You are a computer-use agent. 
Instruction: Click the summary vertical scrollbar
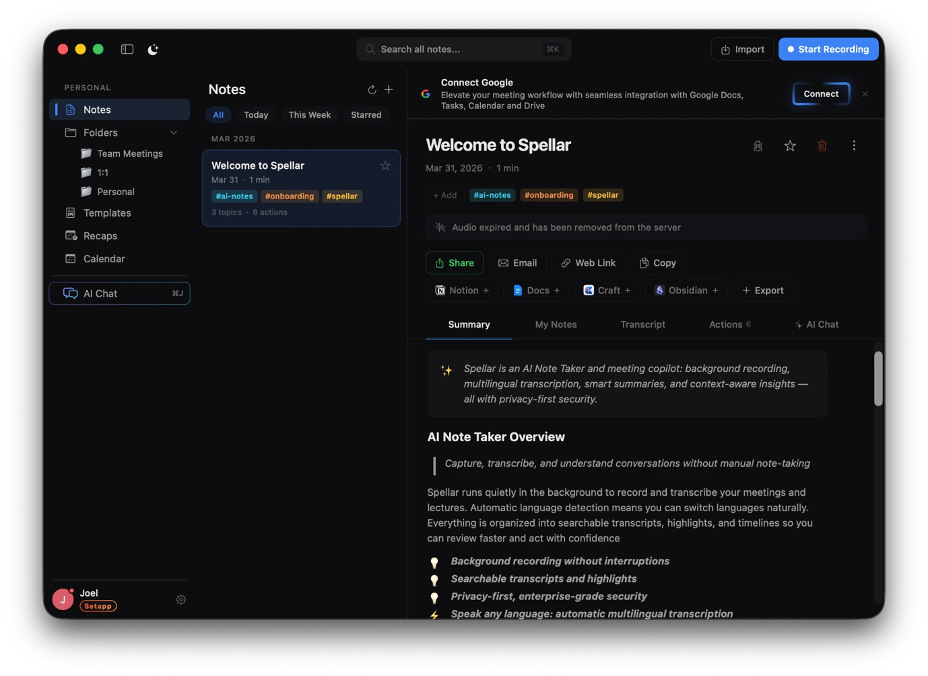[878, 379]
